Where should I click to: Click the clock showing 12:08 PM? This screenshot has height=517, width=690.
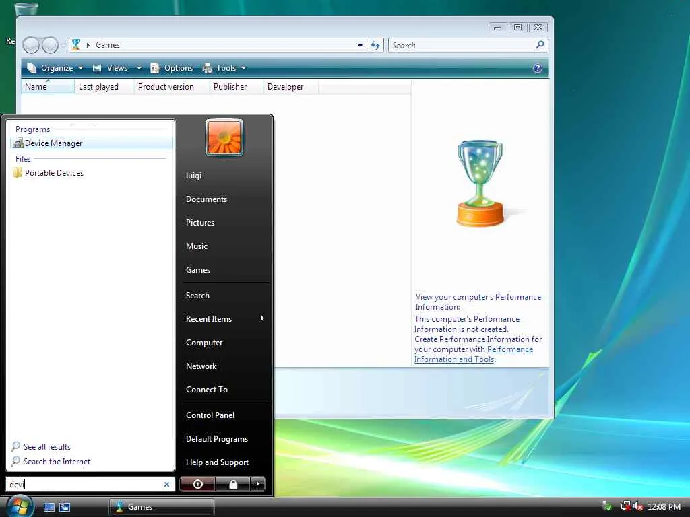(x=664, y=506)
